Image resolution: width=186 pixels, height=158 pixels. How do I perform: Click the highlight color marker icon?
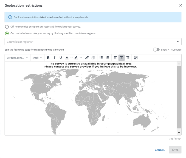[76, 58]
